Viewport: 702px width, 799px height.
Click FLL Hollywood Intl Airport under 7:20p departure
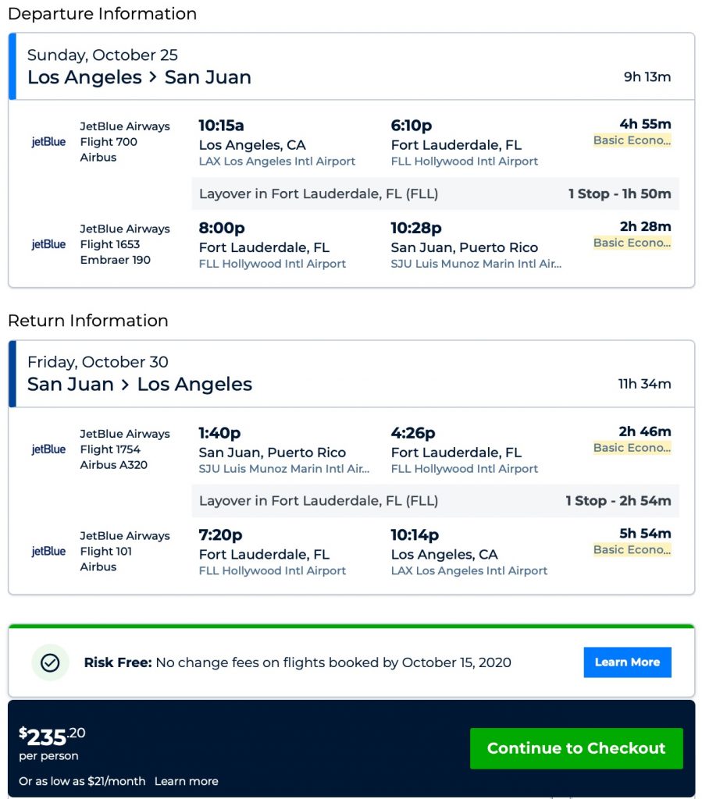click(x=273, y=571)
